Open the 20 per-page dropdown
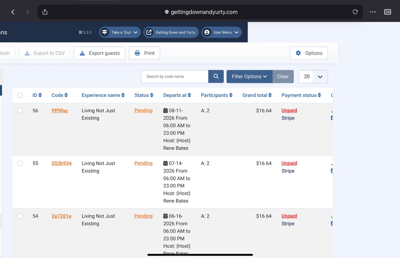 pyautogui.click(x=313, y=76)
